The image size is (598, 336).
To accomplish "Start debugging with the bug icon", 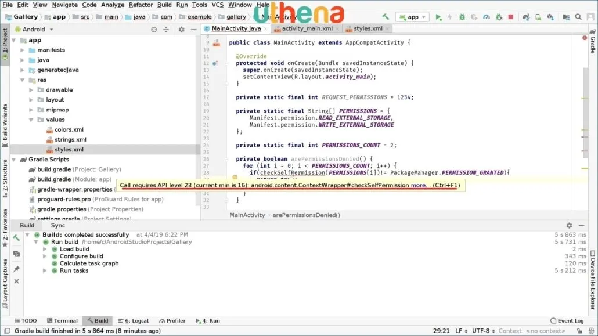I will coord(462,17).
